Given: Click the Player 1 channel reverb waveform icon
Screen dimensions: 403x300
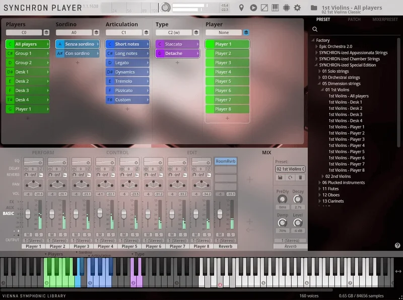Looking at the screenshot, I should (41, 175).
